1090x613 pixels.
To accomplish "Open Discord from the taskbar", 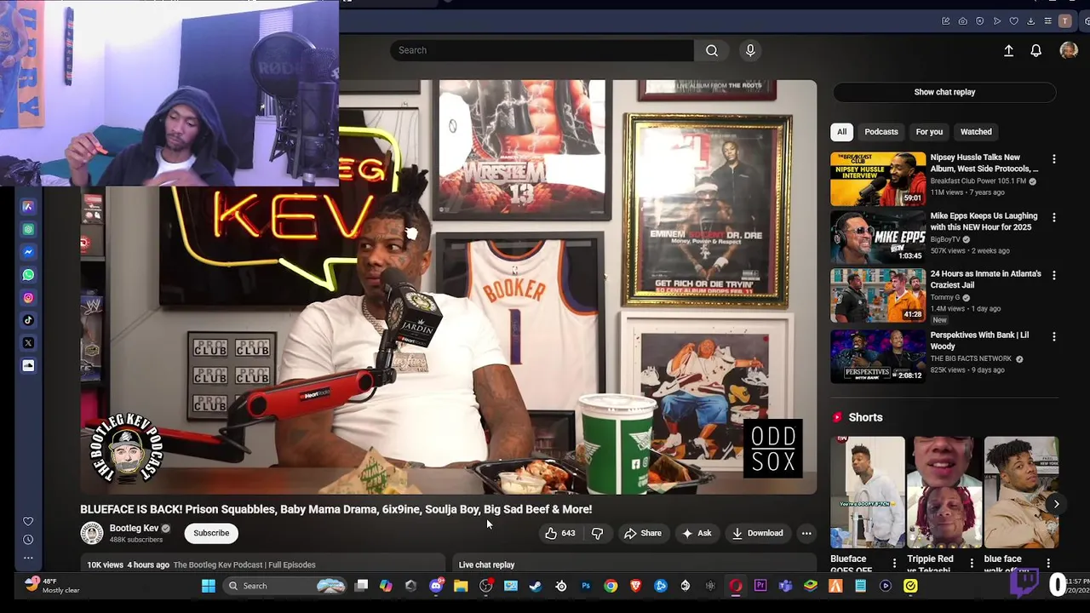I will tap(436, 586).
